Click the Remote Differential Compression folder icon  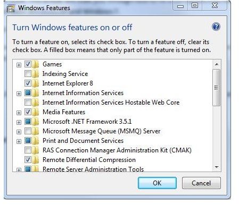point(36,160)
